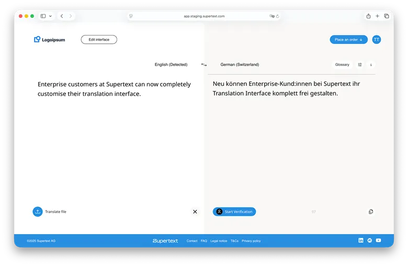Image resolution: width=408 pixels, height=266 pixels.
Task: Click Start Verification button
Action: (234, 212)
